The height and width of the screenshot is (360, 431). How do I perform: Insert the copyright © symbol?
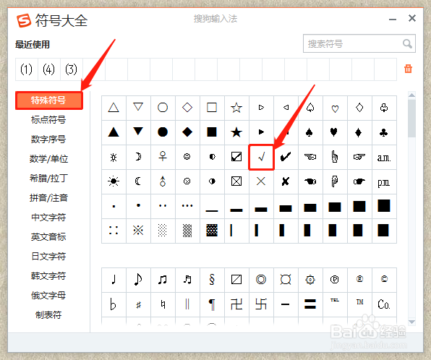click(x=384, y=280)
